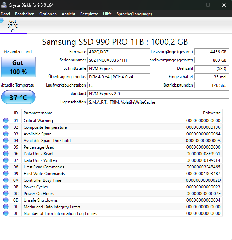Click the Betriebsstunden value 126 Std.

212,85
